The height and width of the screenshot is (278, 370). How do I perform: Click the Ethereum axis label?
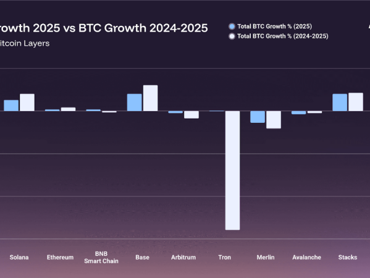click(x=60, y=257)
